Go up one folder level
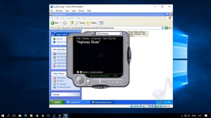This screenshot has height=118, width=211. (x=72, y=23)
